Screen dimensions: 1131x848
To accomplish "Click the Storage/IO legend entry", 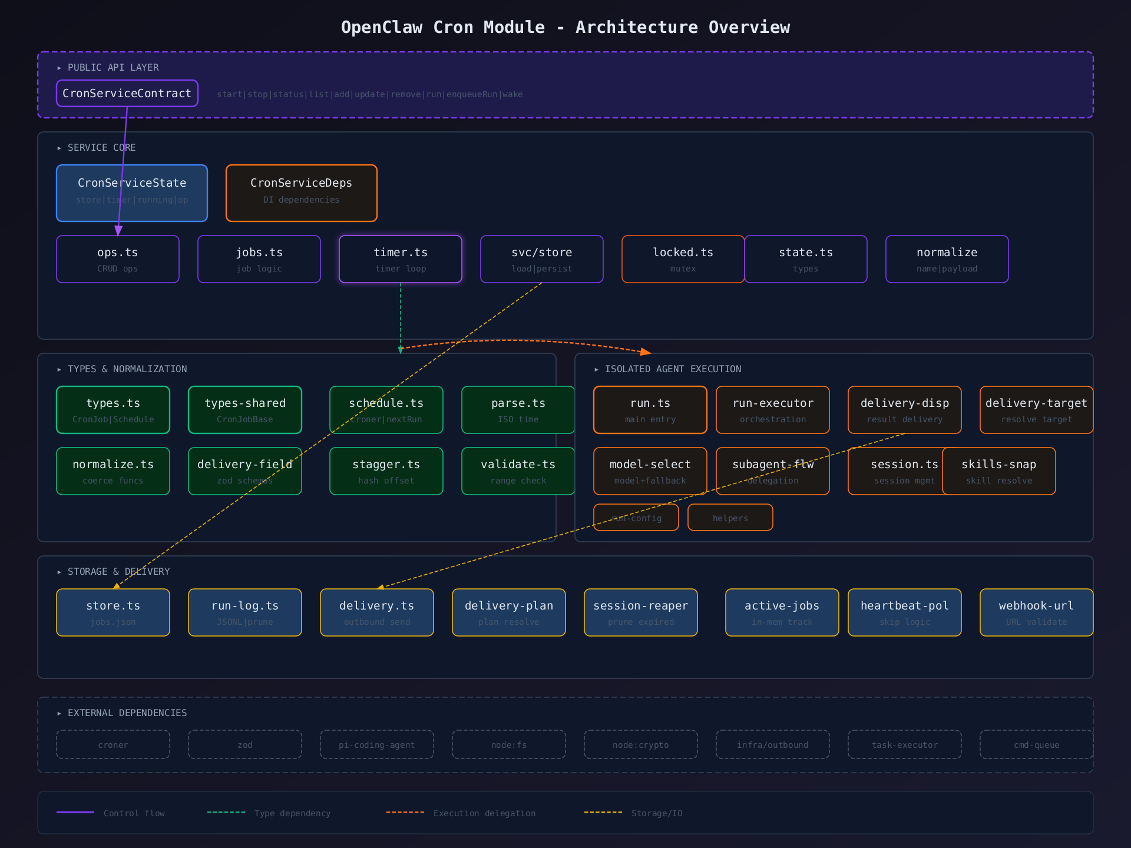I will coord(633,813).
